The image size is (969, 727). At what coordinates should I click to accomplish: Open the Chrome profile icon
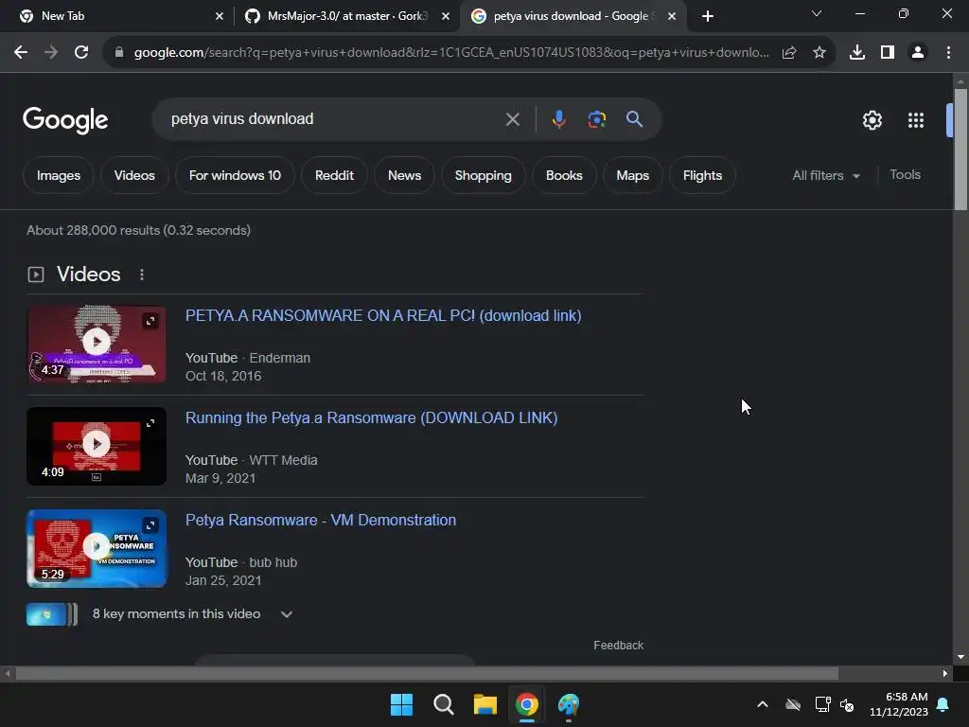[x=918, y=53]
